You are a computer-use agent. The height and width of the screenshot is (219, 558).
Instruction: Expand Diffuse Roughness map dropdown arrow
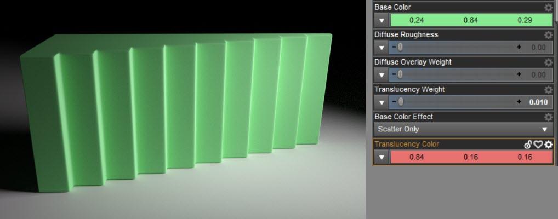coord(382,48)
